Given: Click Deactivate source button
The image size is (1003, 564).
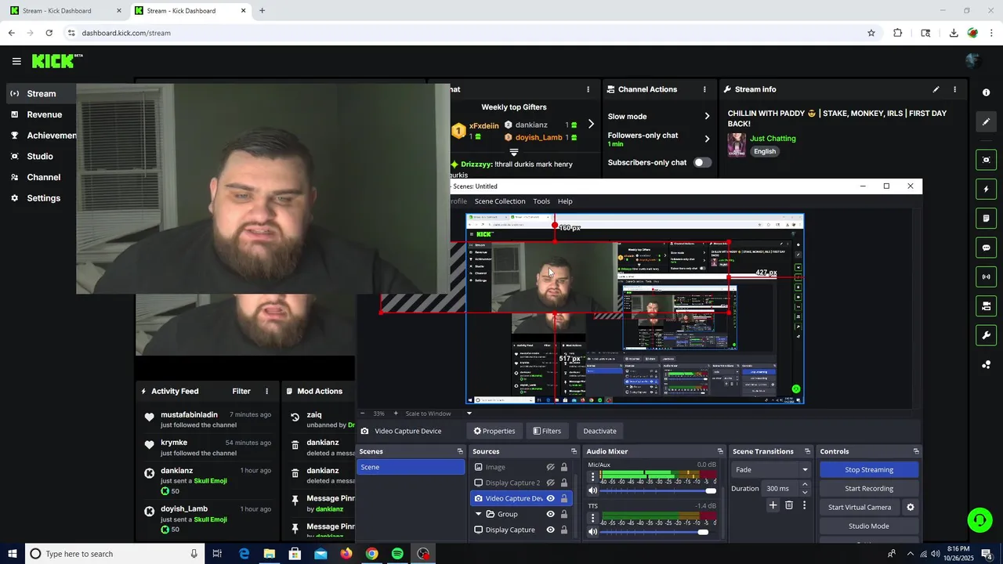Looking at the screenshot, I should (599, 431).
